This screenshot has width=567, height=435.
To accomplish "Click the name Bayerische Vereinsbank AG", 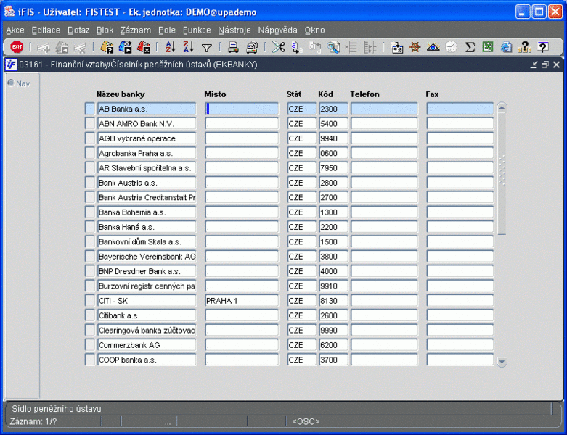I will point(147,257).
